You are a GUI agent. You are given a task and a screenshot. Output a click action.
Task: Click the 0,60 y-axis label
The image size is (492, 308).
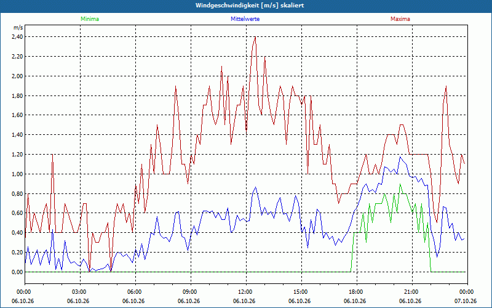(x=17, y=213)
